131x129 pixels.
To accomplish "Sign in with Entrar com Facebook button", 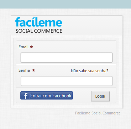I will click(47, 95).
